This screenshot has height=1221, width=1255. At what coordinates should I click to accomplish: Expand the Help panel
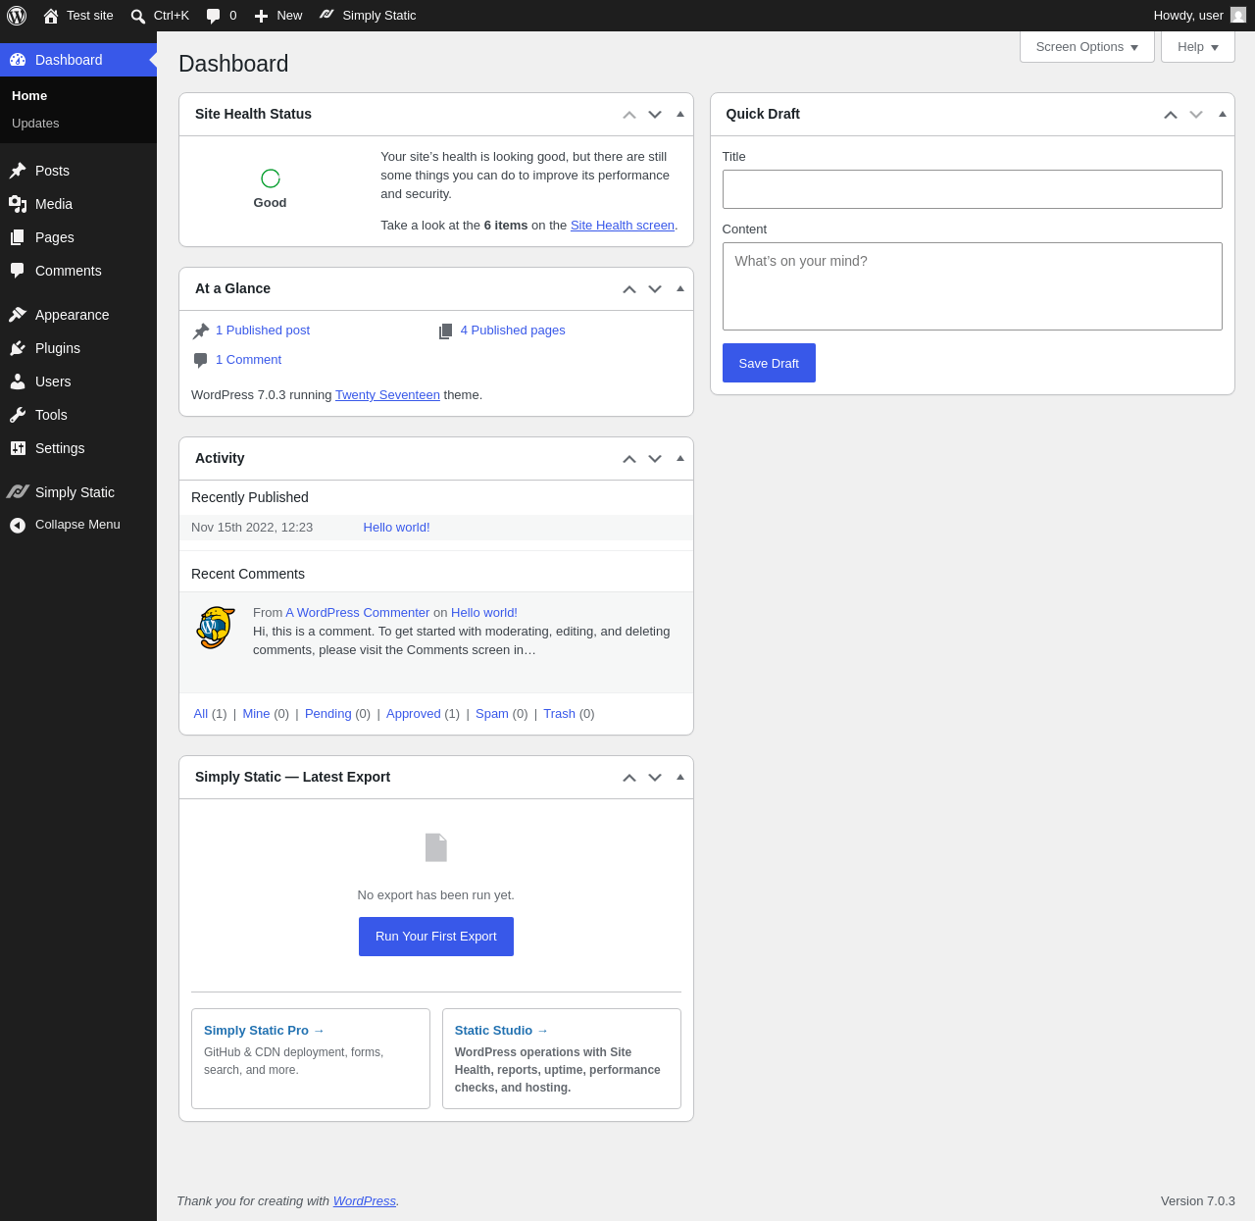[x=1198, y=47]
